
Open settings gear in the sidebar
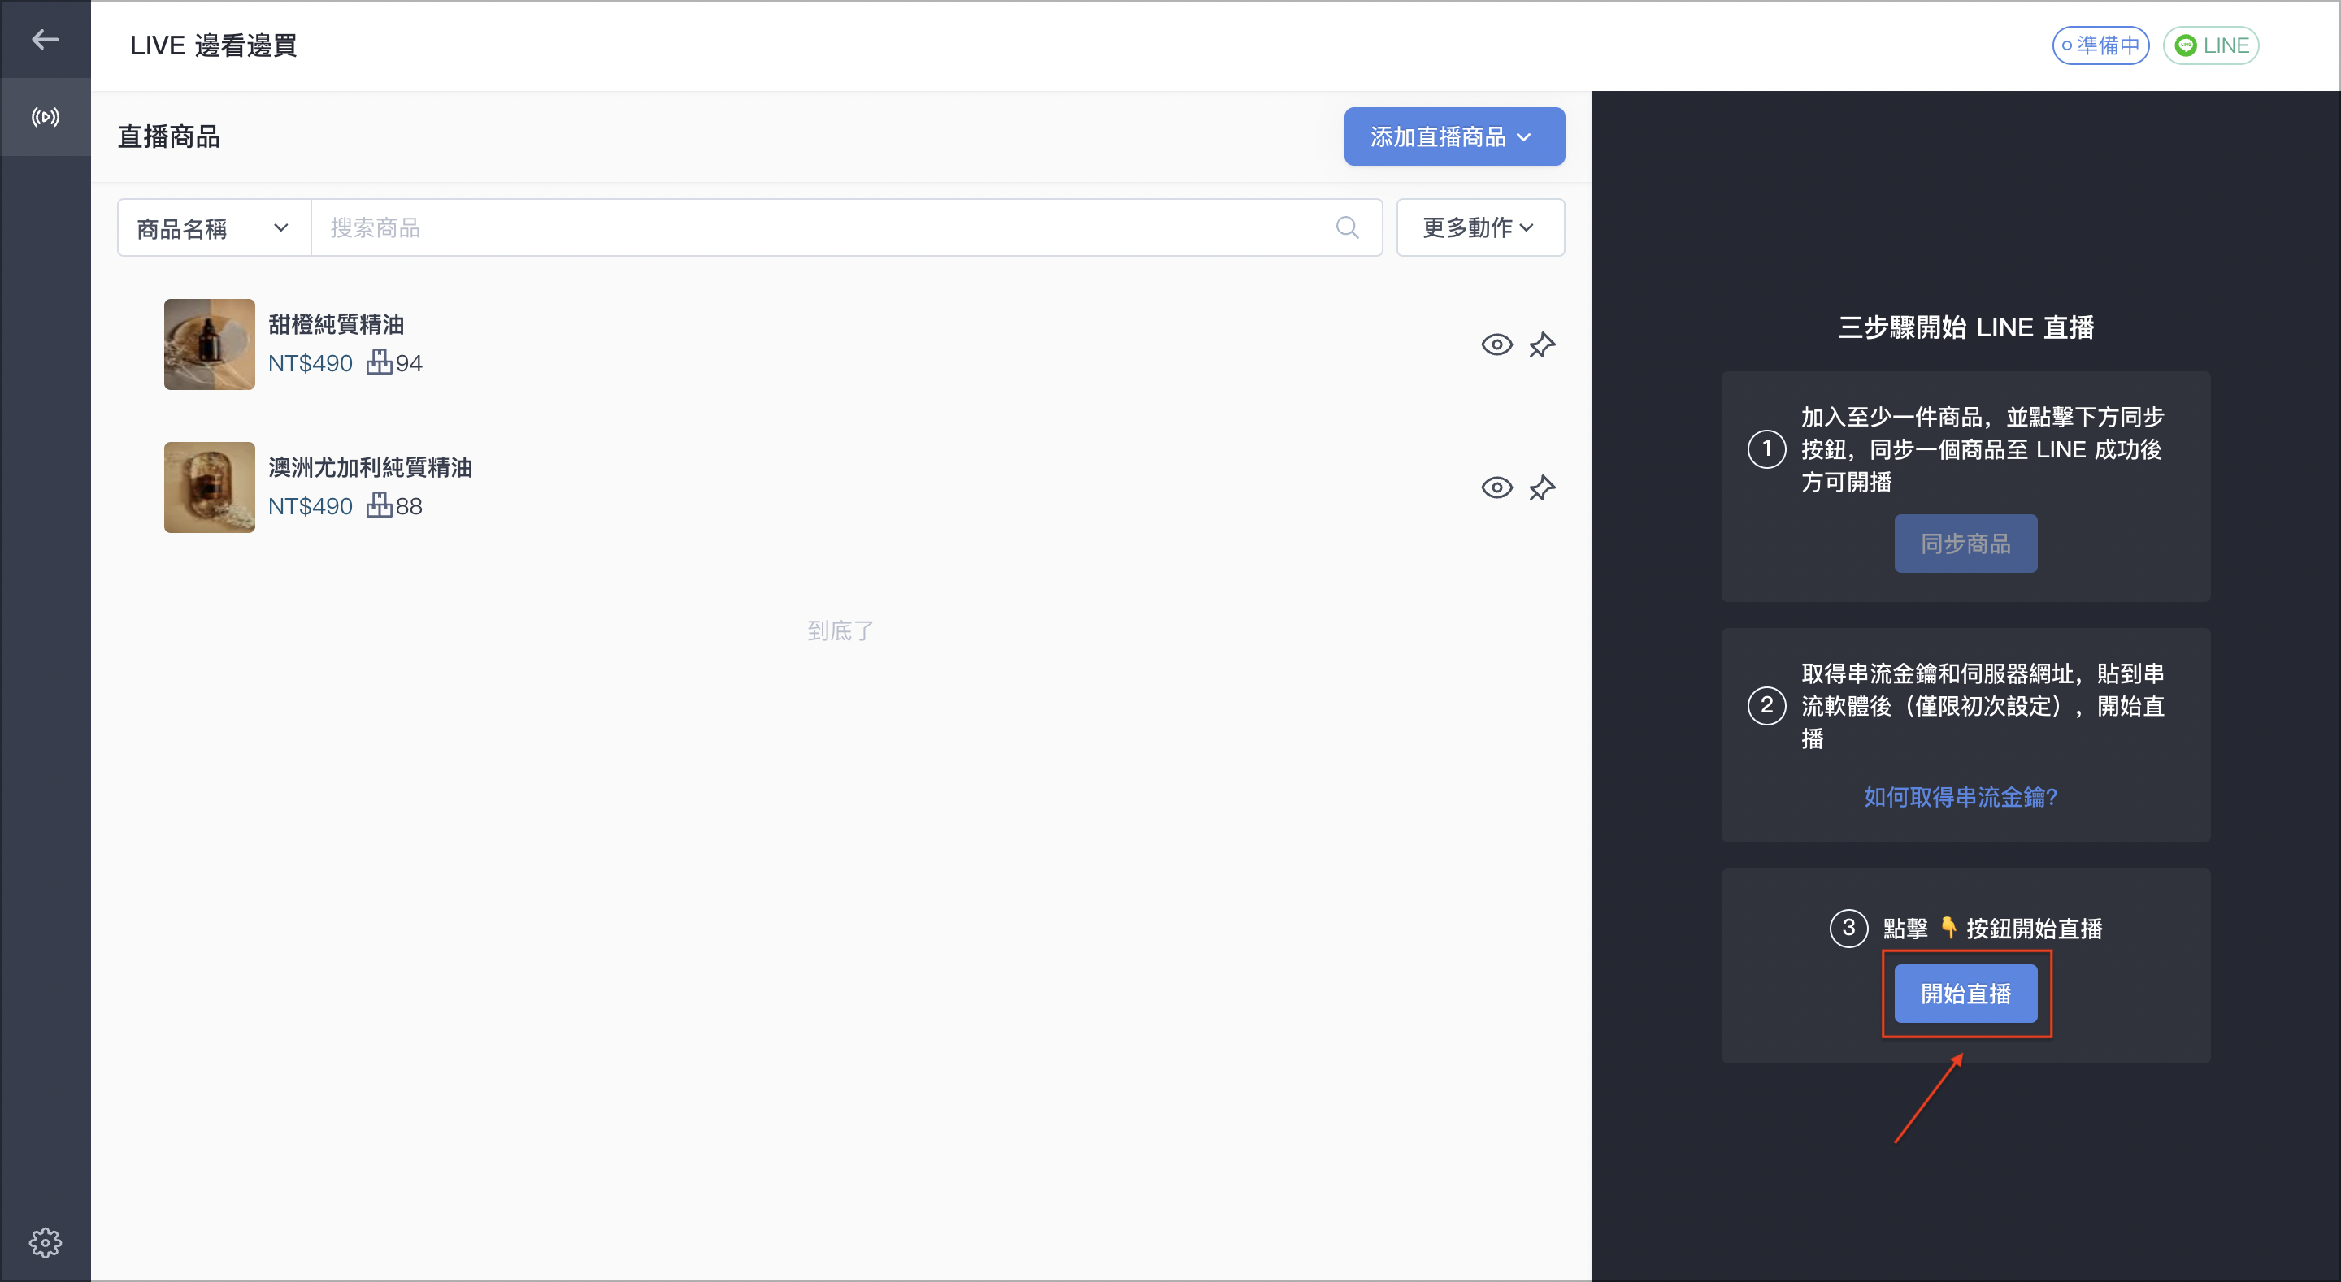click(45, 1242)
